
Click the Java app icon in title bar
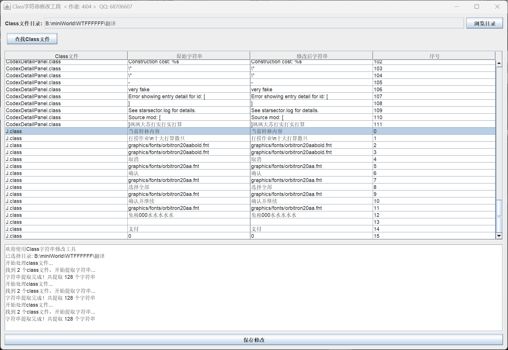pyautogui.click(x=7, y=6)
